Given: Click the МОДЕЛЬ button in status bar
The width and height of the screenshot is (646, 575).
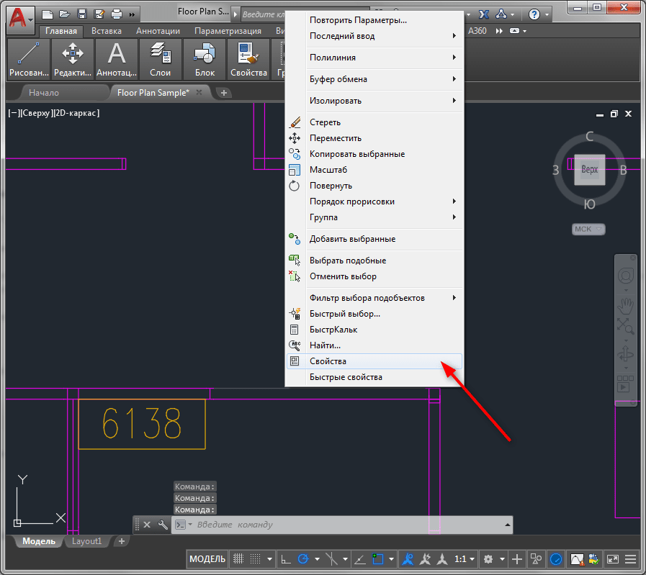Looking at the screenshot, I should click(207, 559).
